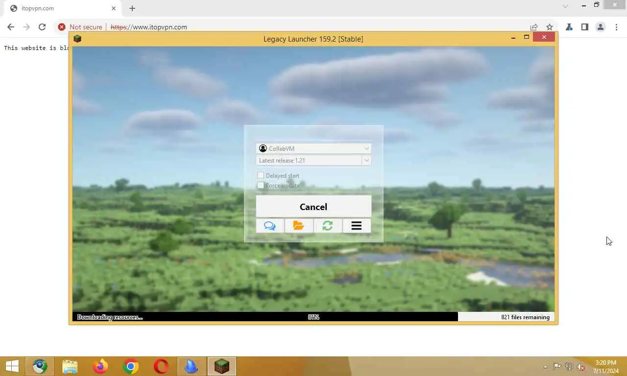
Task: Launch Firefox from the taskbar
Action: click(x=100, y=366)
